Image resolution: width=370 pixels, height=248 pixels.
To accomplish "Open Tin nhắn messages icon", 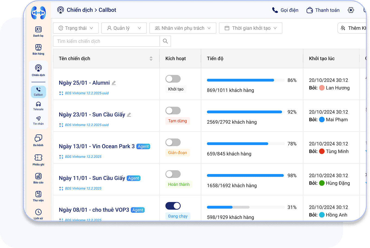I will coord(38,121).
